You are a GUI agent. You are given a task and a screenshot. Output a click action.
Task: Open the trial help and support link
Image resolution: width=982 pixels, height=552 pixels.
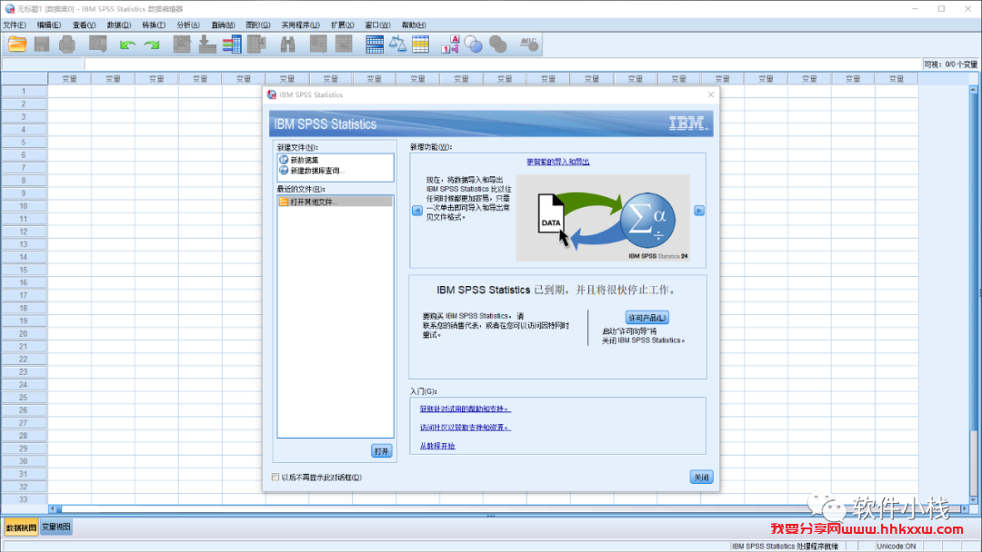pyautogui.click(x=466, y=409)
